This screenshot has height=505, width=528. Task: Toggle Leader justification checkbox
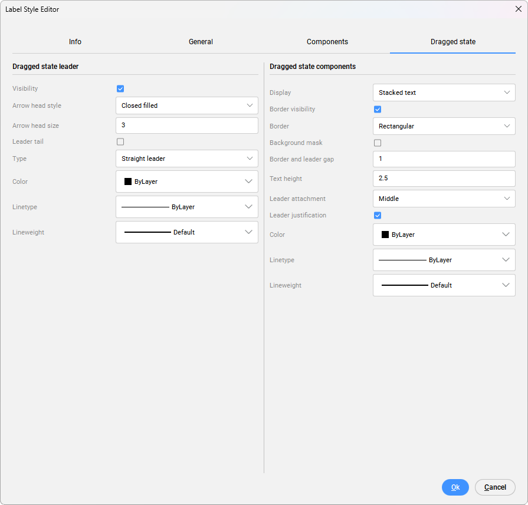coord(378,216)
